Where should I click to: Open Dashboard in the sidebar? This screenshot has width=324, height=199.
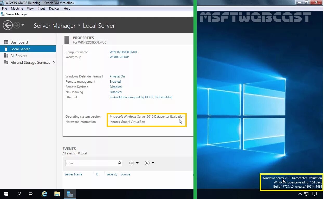[19, 42]
